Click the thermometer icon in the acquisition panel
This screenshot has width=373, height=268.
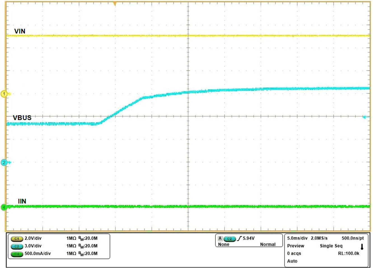(x=362, y=247)
